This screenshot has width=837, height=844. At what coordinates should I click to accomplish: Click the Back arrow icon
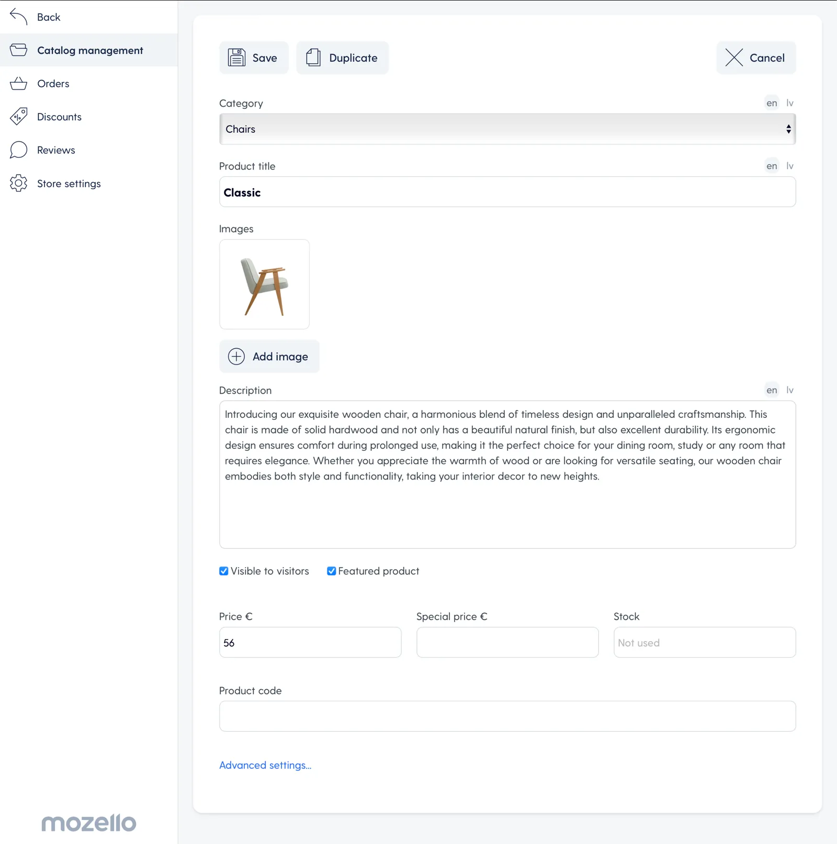pos(18,17)
